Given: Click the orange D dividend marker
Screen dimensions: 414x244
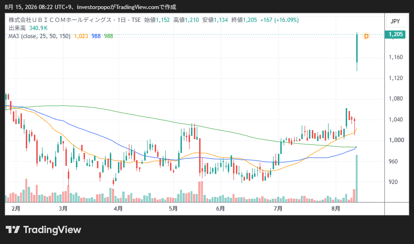Looking at the screenshot, I should (366, 36).
